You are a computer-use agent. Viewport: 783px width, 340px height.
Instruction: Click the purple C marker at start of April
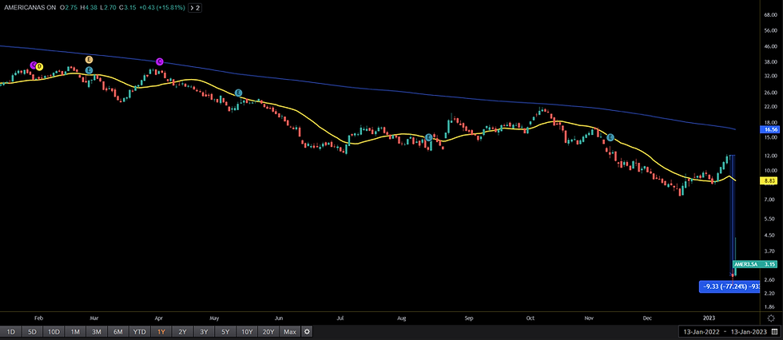click(160, 61)
